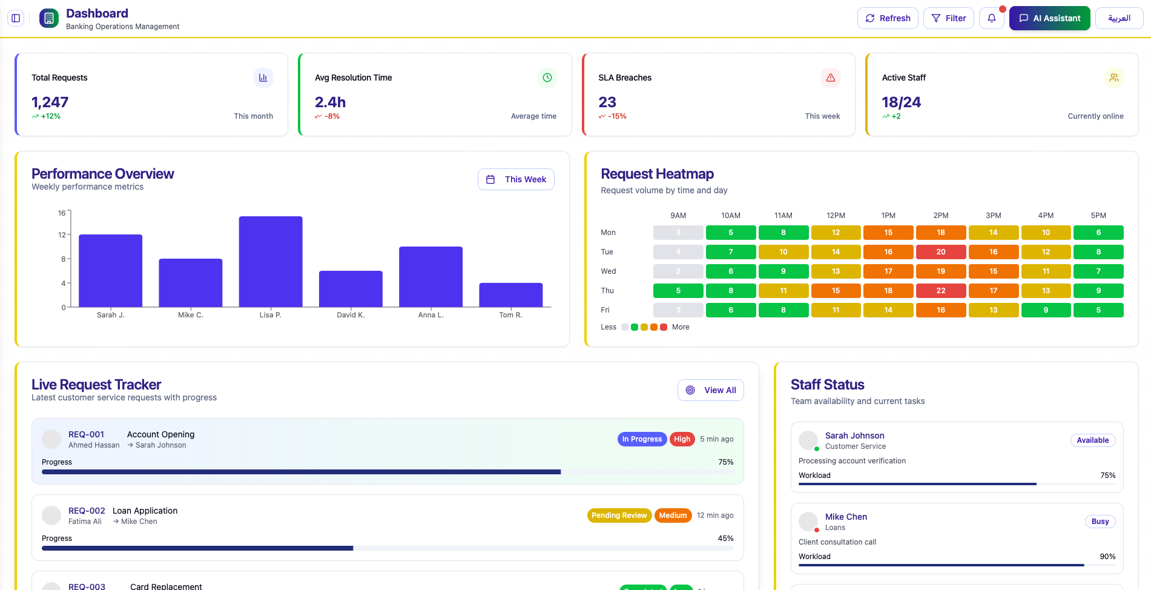Image resolution: width=1151 pixels, height=590 pixels.
Task: Select the Thursday 2PM heatmap cell showing 22
Action: pos(941,291)
